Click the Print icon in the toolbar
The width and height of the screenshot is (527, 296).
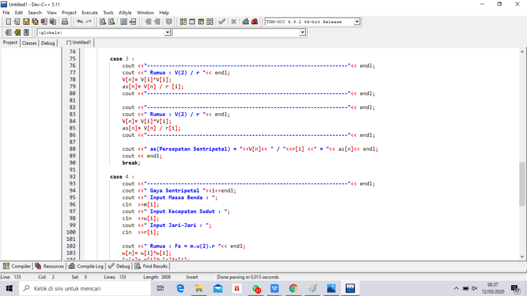tap(65, 22)
